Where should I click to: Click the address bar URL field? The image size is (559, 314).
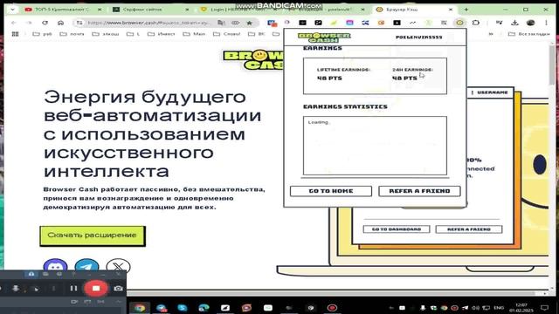click(149, 23)
